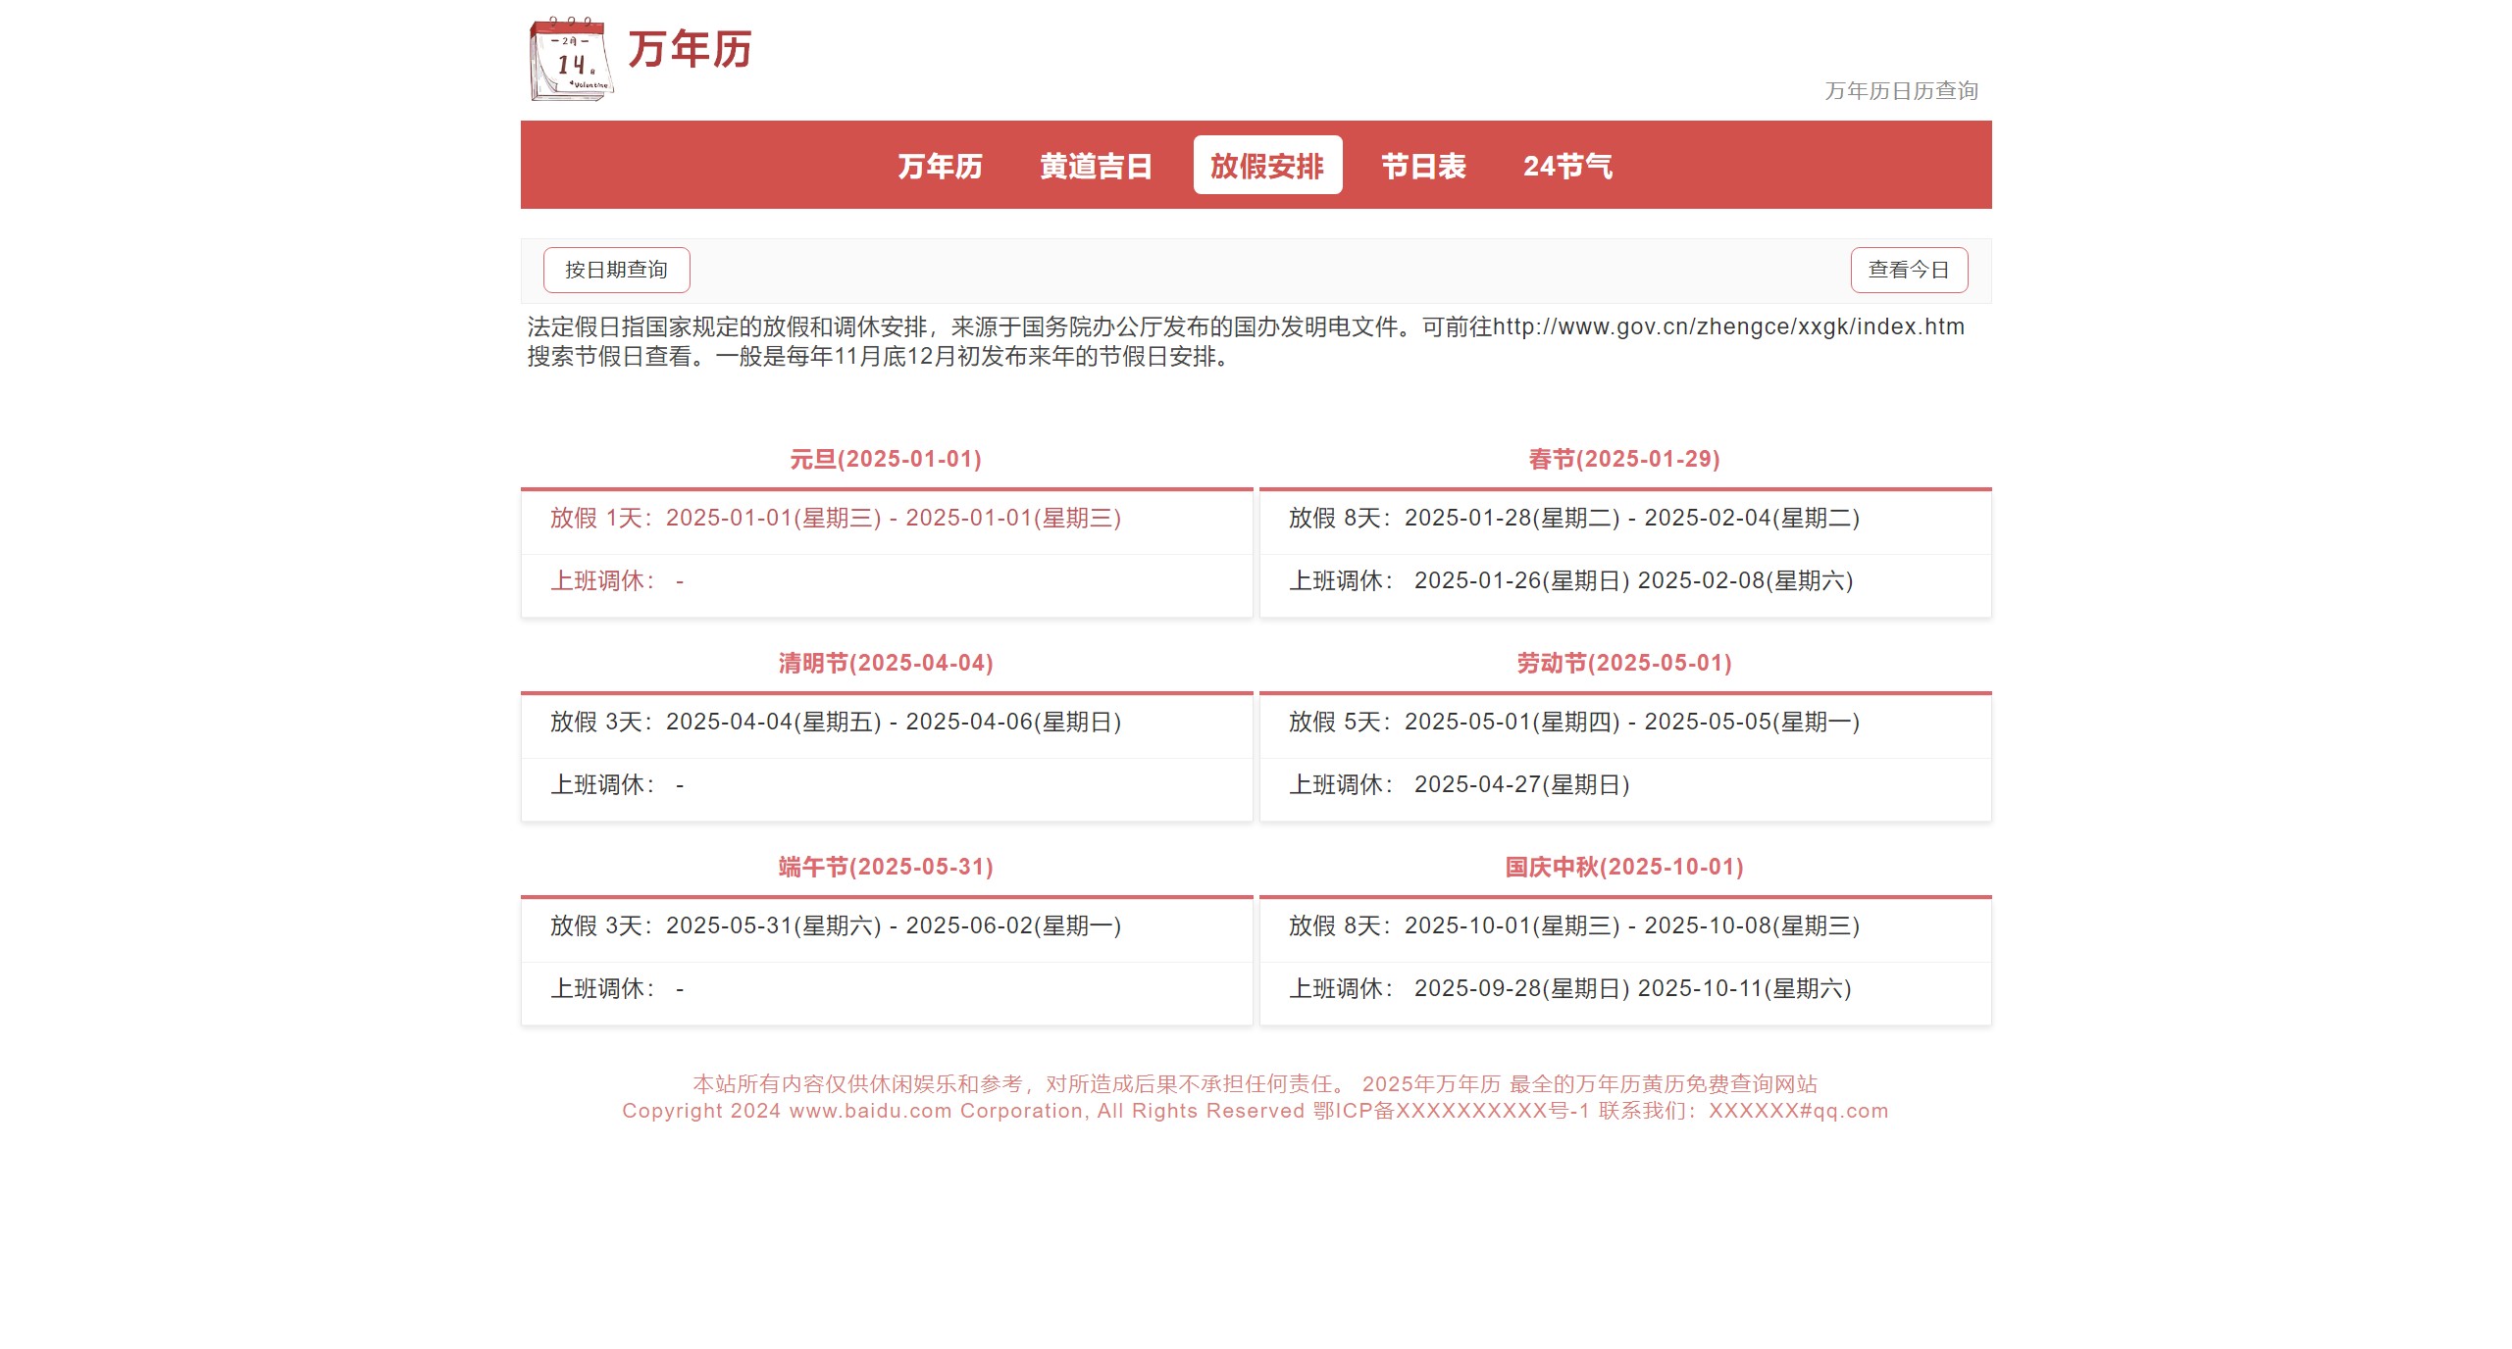This screenshot has height=1349, width=2512.
Task: Select the 国庆中秋(2025-10-01) heading
Action: pos(1624,867)
